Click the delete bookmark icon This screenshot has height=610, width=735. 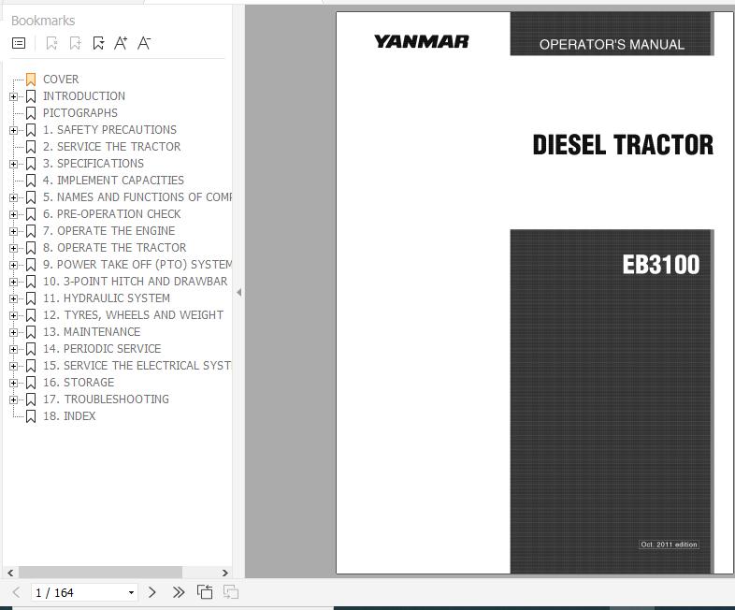pyautogui.click(x=51, y=43)
